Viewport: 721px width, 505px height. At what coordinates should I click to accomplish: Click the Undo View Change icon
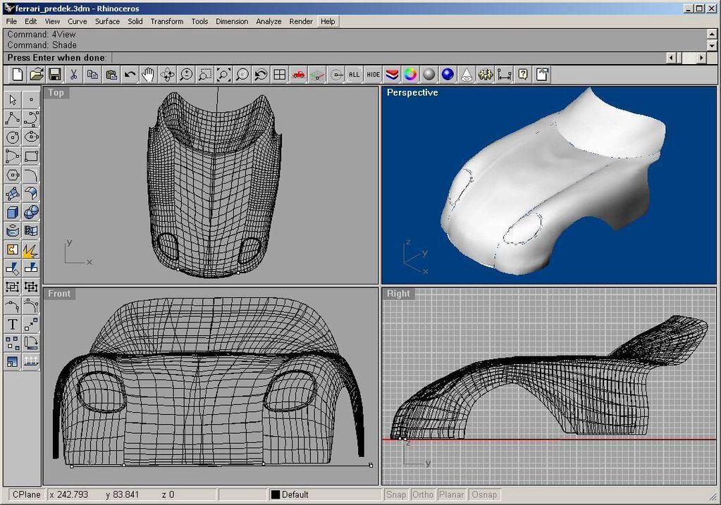261,75
